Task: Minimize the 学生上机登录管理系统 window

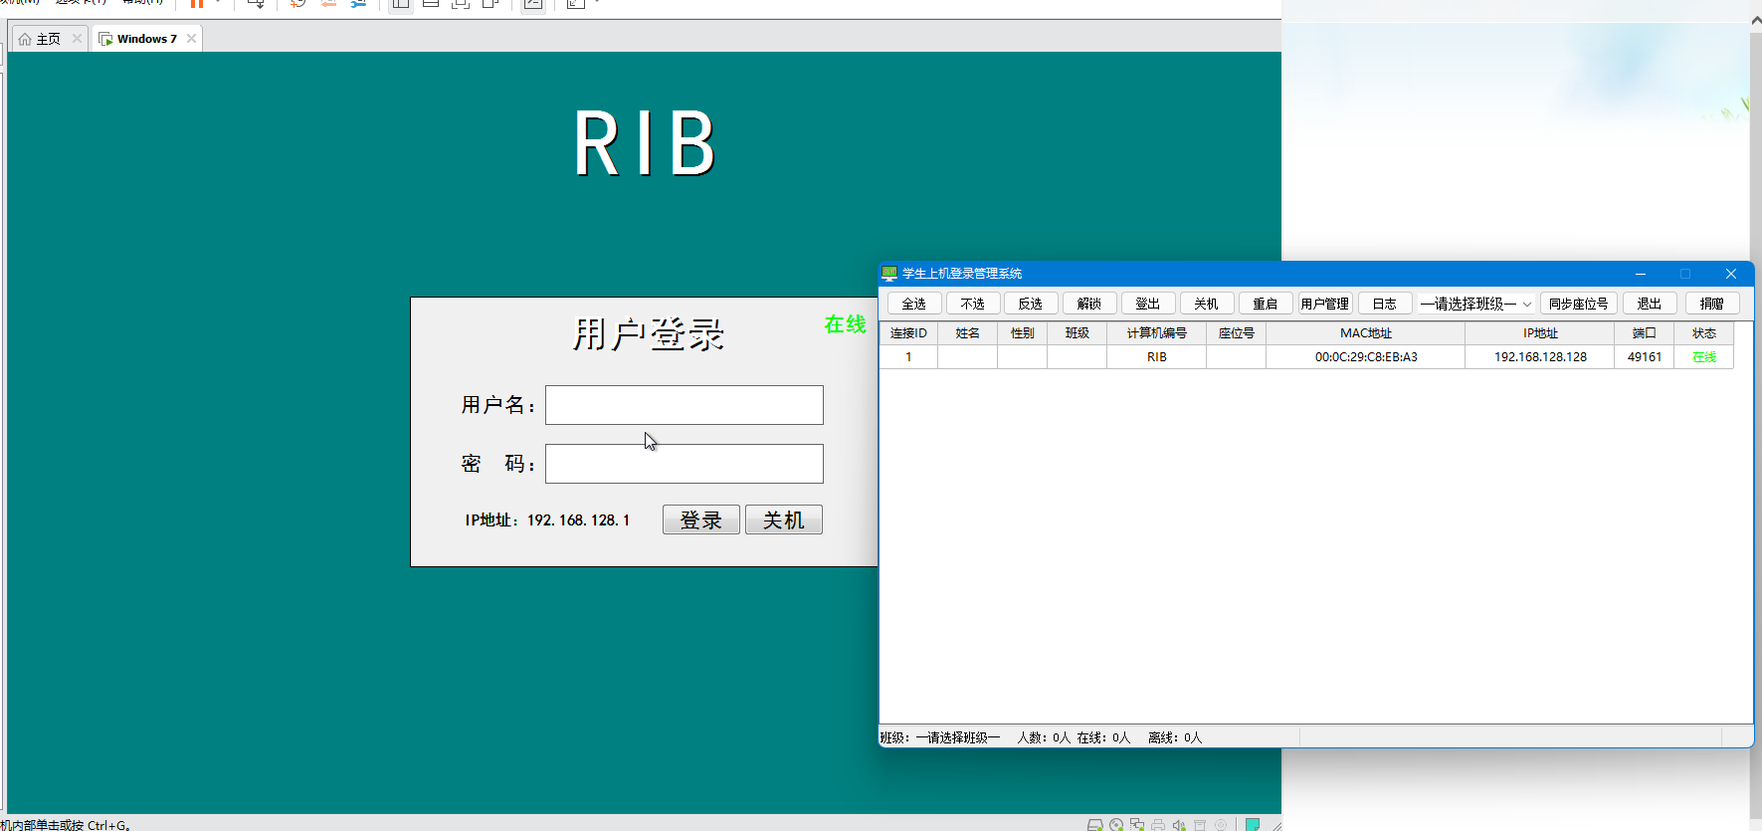Action: tap(1641, 274)
